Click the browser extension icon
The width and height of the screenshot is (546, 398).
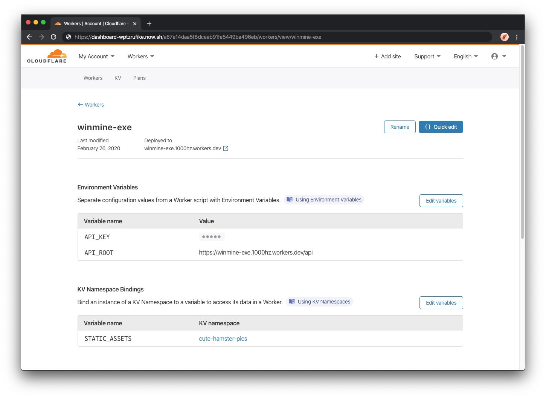pos(504,37)
